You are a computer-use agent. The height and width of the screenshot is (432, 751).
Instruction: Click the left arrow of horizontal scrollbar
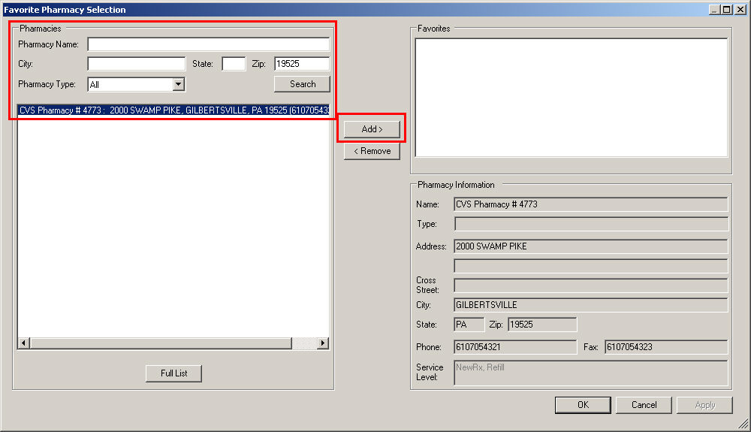pos(23,343)
